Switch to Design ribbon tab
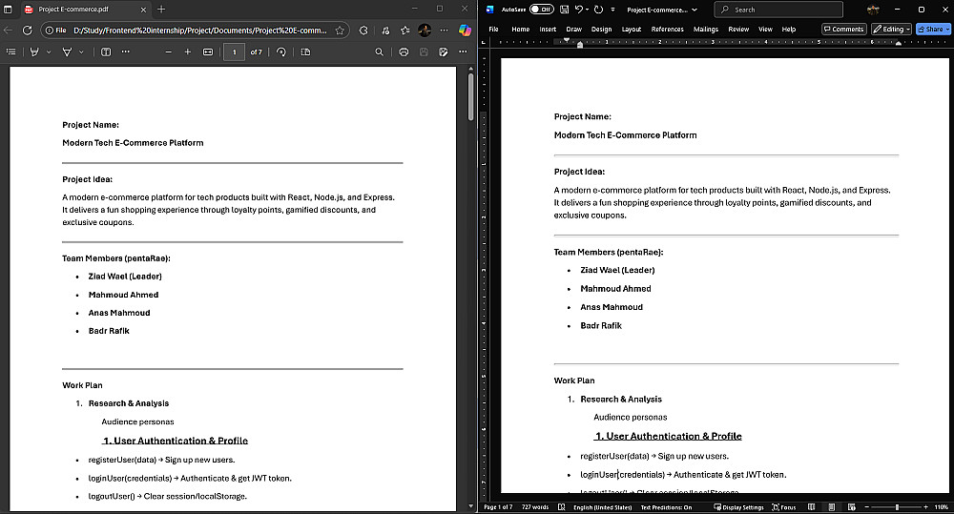The width and height of the screenshot is (954, 514). point(601,30)
